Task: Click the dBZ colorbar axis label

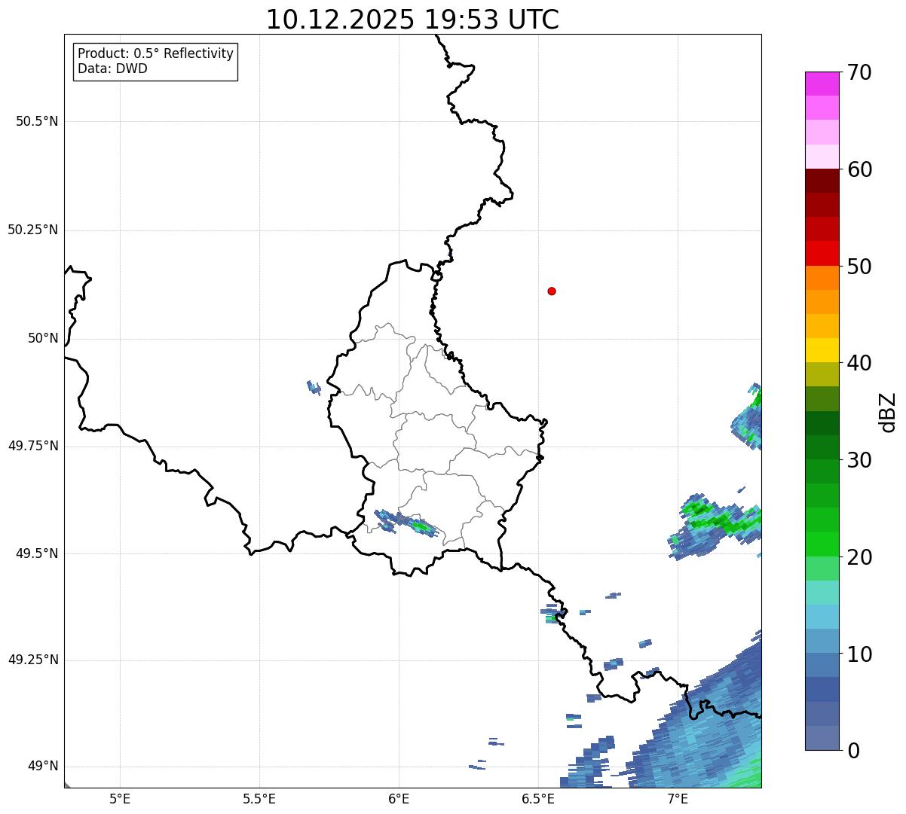Action: point(887,411)
